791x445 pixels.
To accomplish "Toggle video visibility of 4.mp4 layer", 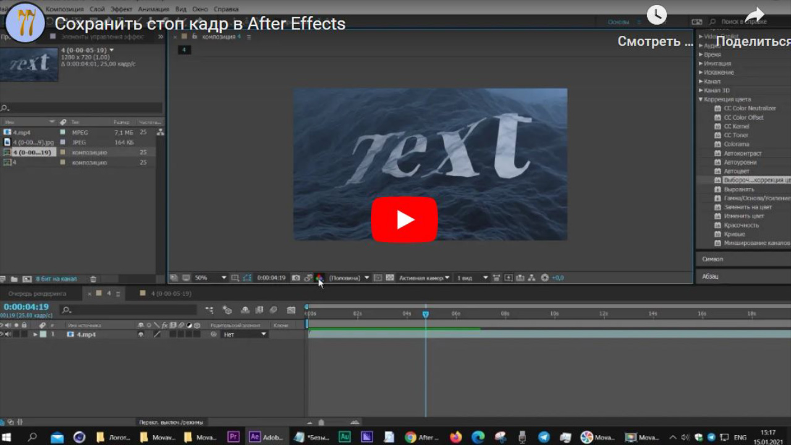I will [x=2, y=334].
